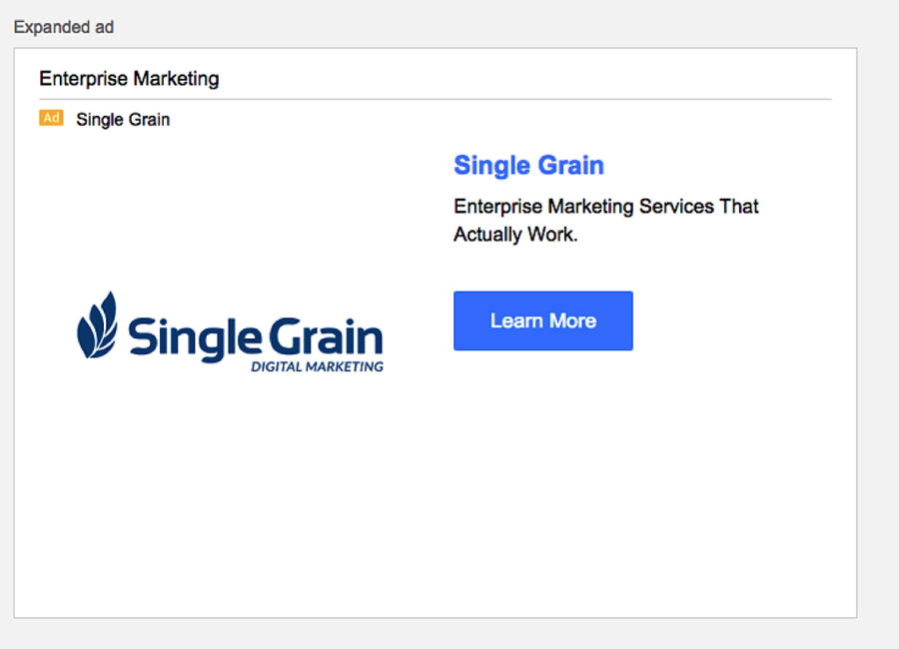Open the blue Single Grain headline link

[x=528, y=165]
